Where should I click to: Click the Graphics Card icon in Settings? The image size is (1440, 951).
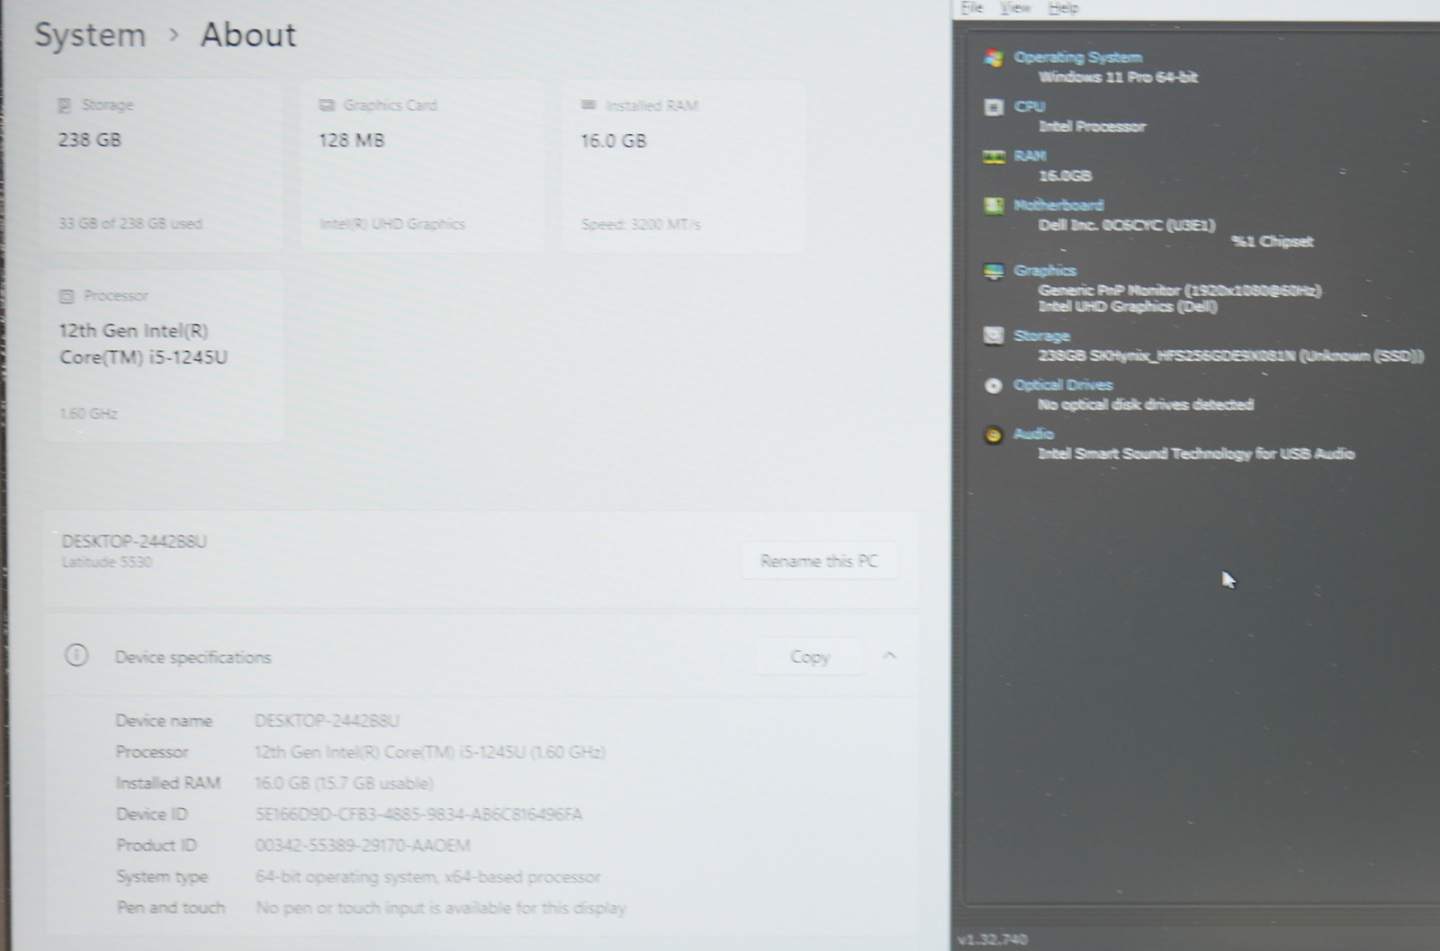coord(327,105)
